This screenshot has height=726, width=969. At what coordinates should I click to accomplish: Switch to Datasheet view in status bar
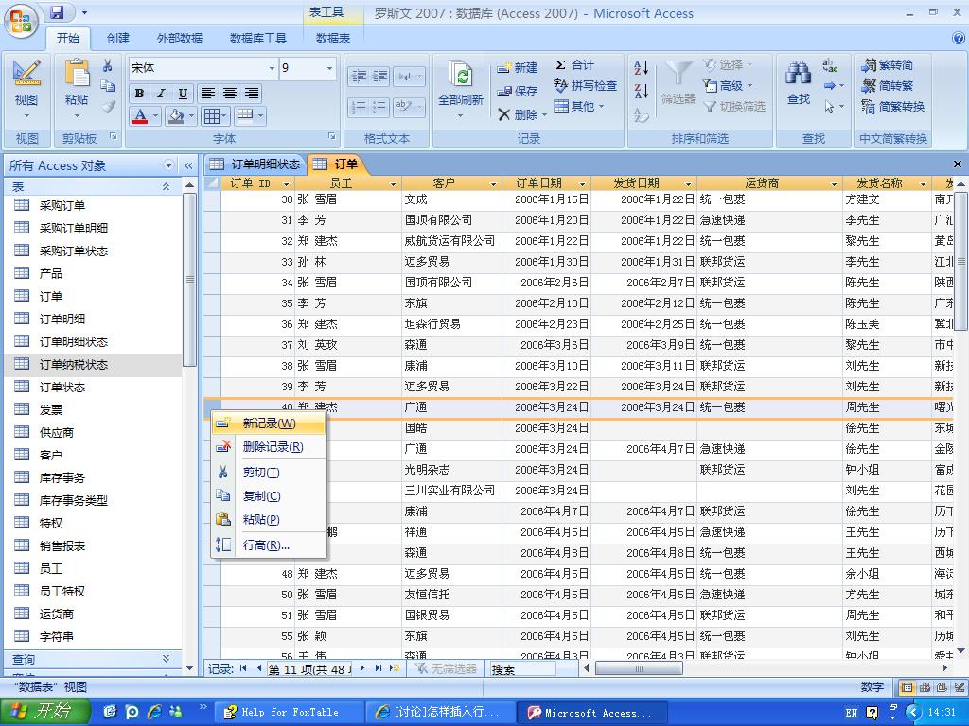(907, 687)
